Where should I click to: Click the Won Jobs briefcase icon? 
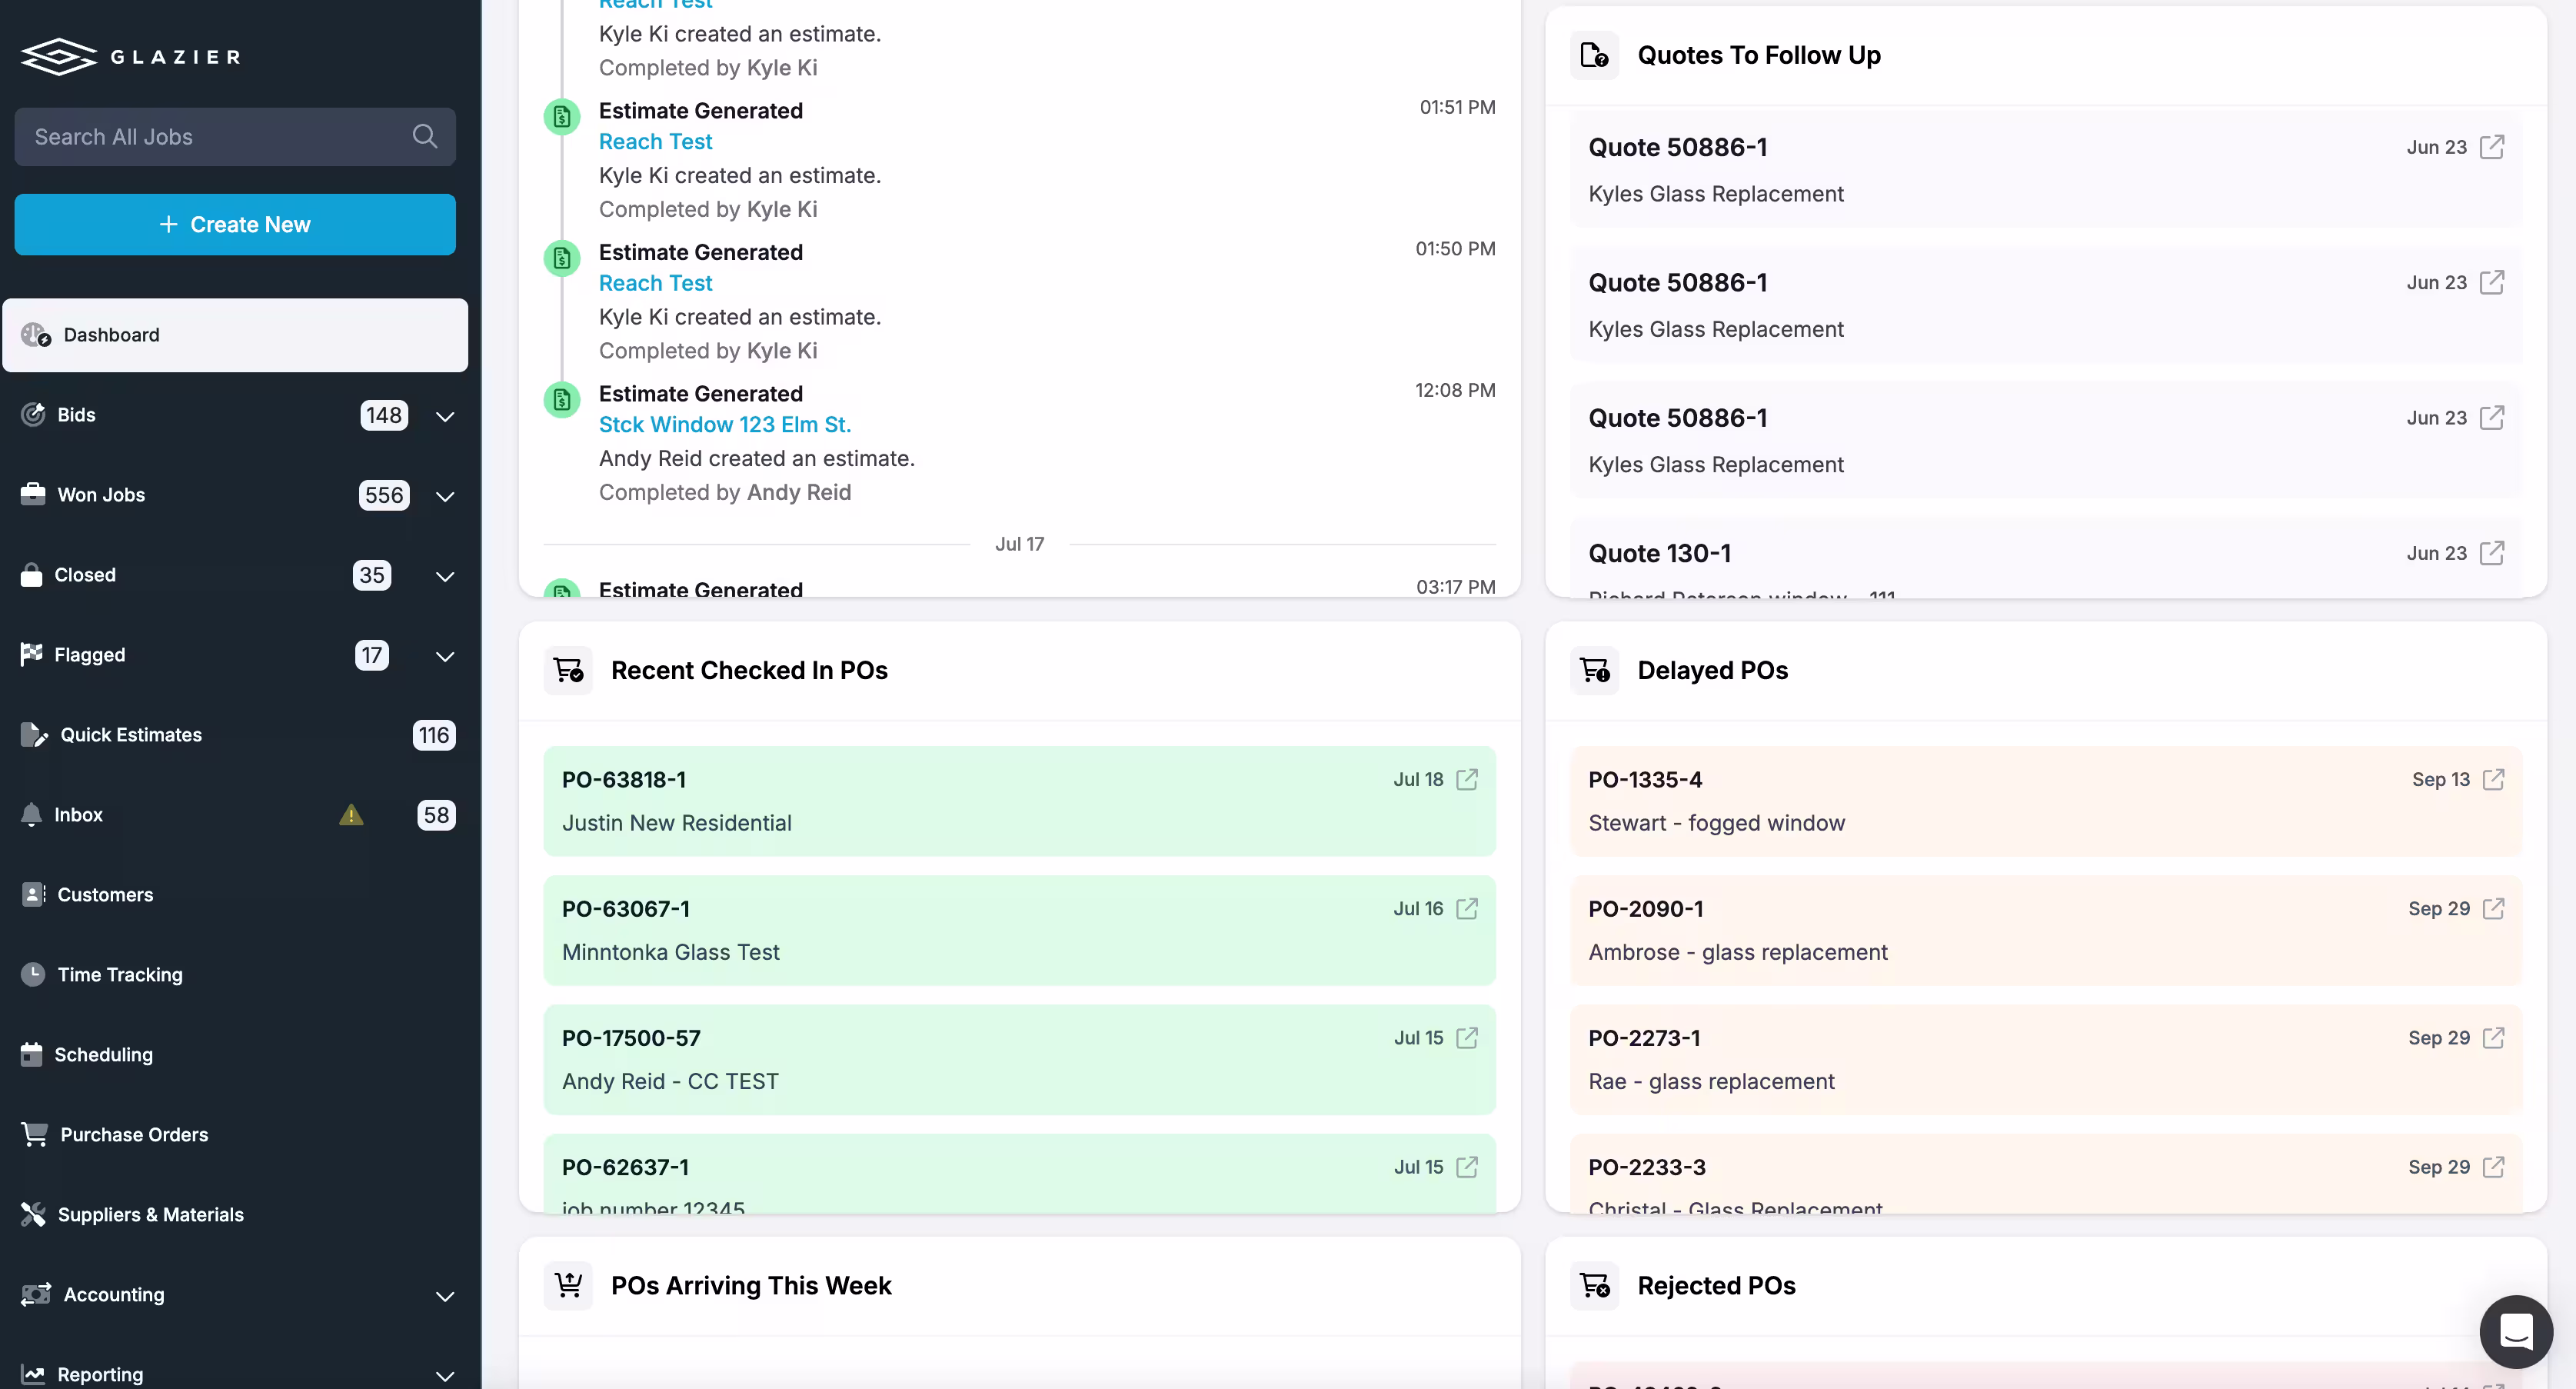point(33,494)
